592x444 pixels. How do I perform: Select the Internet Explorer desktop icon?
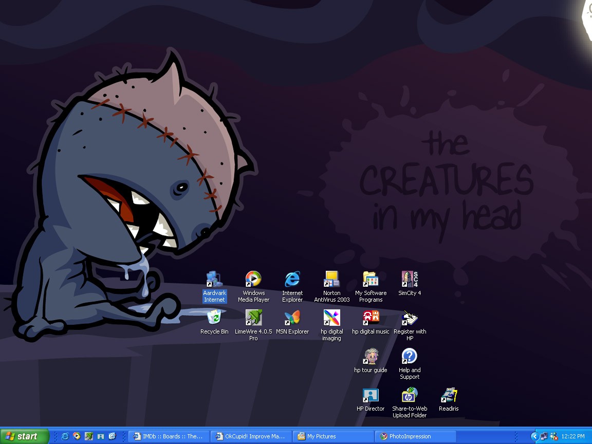point(292,286)
